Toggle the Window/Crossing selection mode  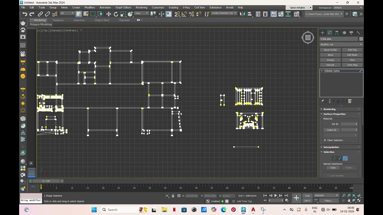(100, 14)
